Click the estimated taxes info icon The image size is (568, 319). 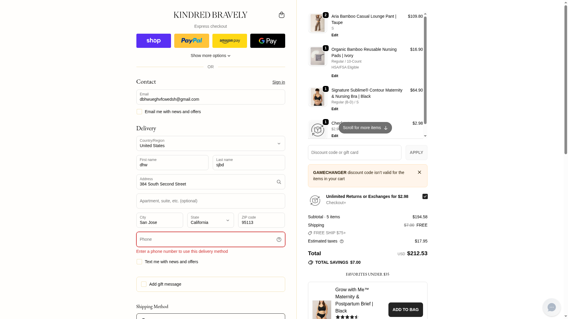pos(342,241)
